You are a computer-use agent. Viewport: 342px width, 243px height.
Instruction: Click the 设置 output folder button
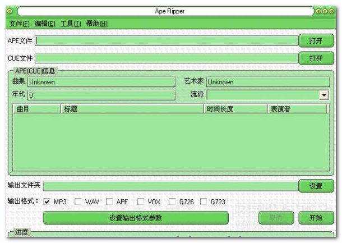coord(316,186)
